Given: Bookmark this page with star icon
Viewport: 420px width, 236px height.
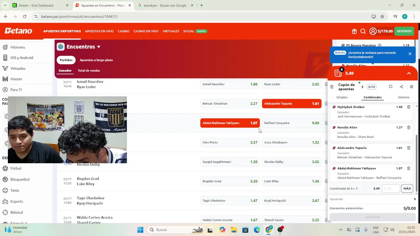Looking at the screenshot, I should pyautogui.click(x=382, y=16).
